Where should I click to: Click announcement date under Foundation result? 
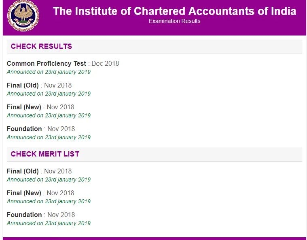pyautogui.click(x=49, y=137)
